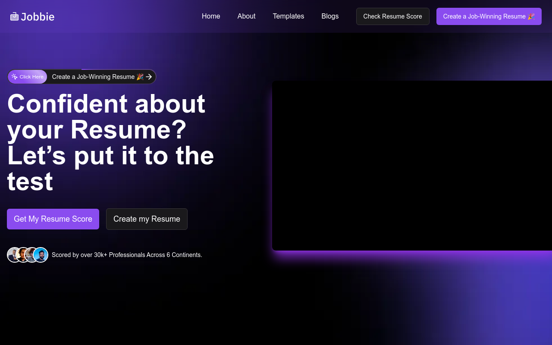Click header Create a Job-Winning Resume button

tap(489, 16)
